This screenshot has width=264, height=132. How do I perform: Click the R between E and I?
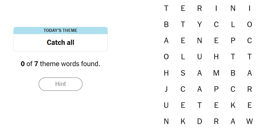[200, 9]
